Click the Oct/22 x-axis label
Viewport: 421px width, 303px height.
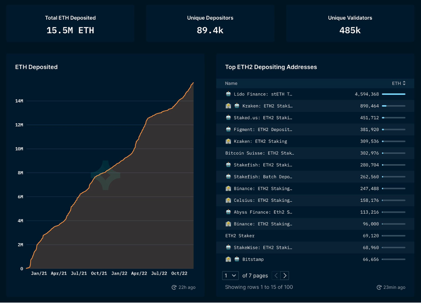(x=179, y=273)
